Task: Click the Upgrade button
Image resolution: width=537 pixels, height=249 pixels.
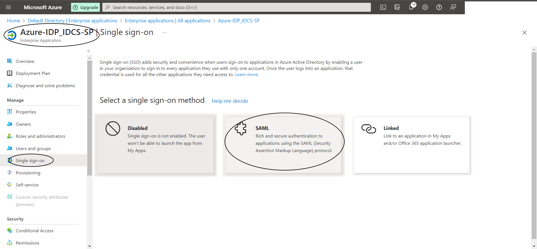Action: pyautogui.click(x=86, y=7)
